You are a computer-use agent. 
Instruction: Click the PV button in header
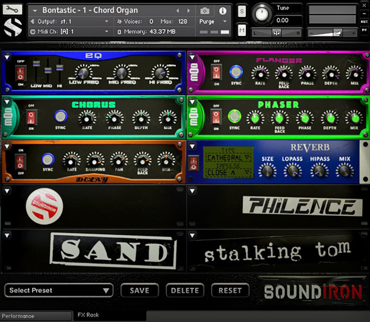[364, 30]
